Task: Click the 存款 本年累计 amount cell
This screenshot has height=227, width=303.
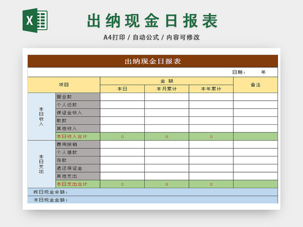Action: pos(211,160)
